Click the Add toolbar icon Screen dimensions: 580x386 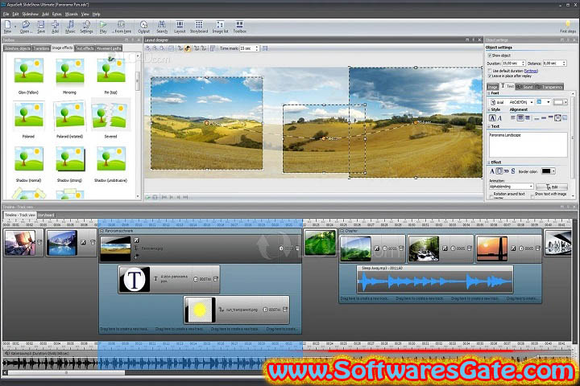pos(55,27)
